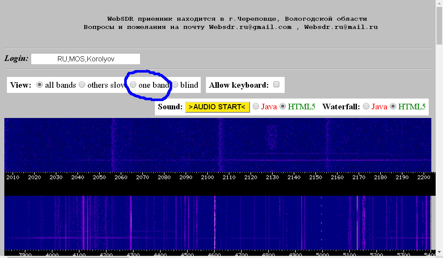Click 2130 on the upper frequency scale
443x258 pixels.
273,177
